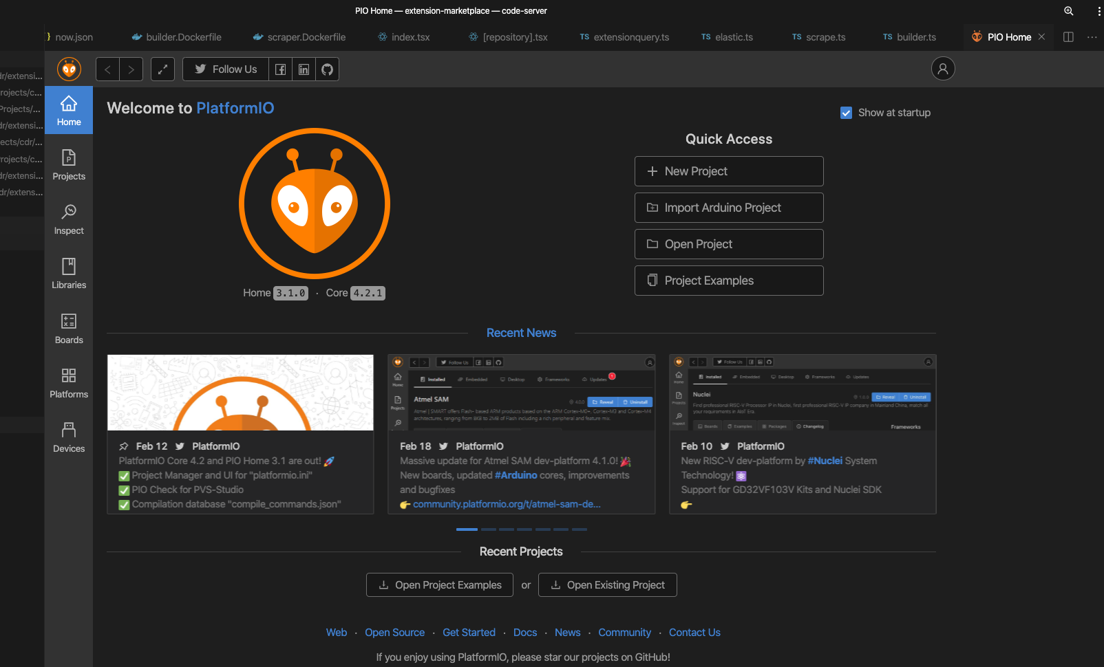Click the Feb 10 PlatformIO tweet header
This screenshot has height=667, width=1104.
click(732, 446)
